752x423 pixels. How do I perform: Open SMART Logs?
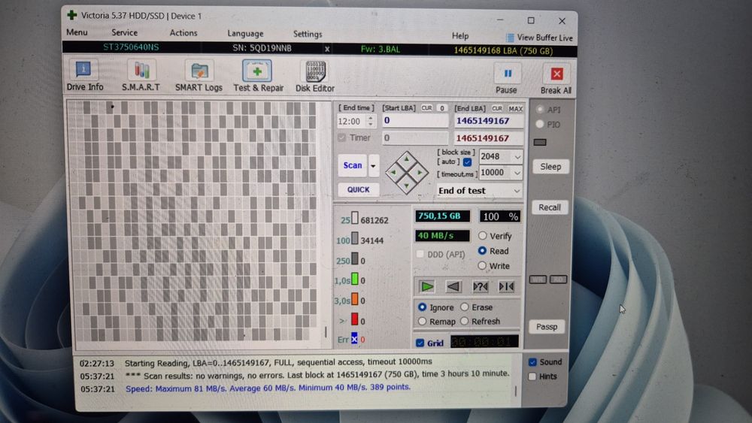point(199,75)
